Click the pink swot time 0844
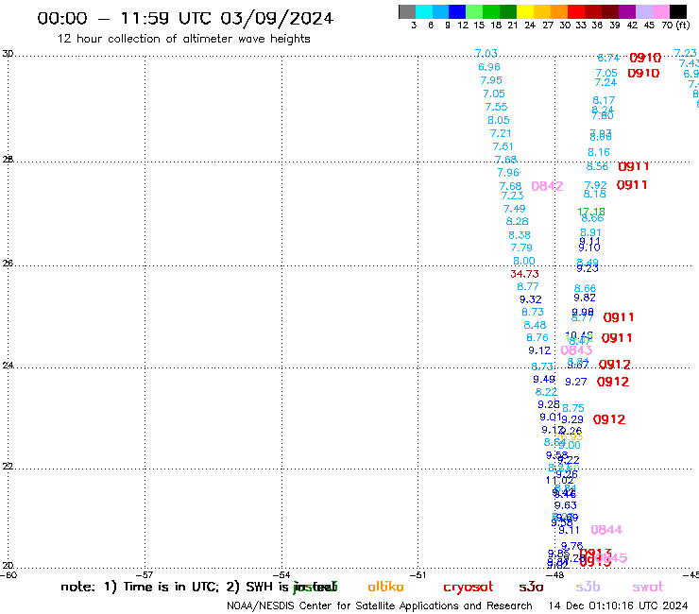The height and width of the screenshot is (614, 699). click(x=606, y=530)
